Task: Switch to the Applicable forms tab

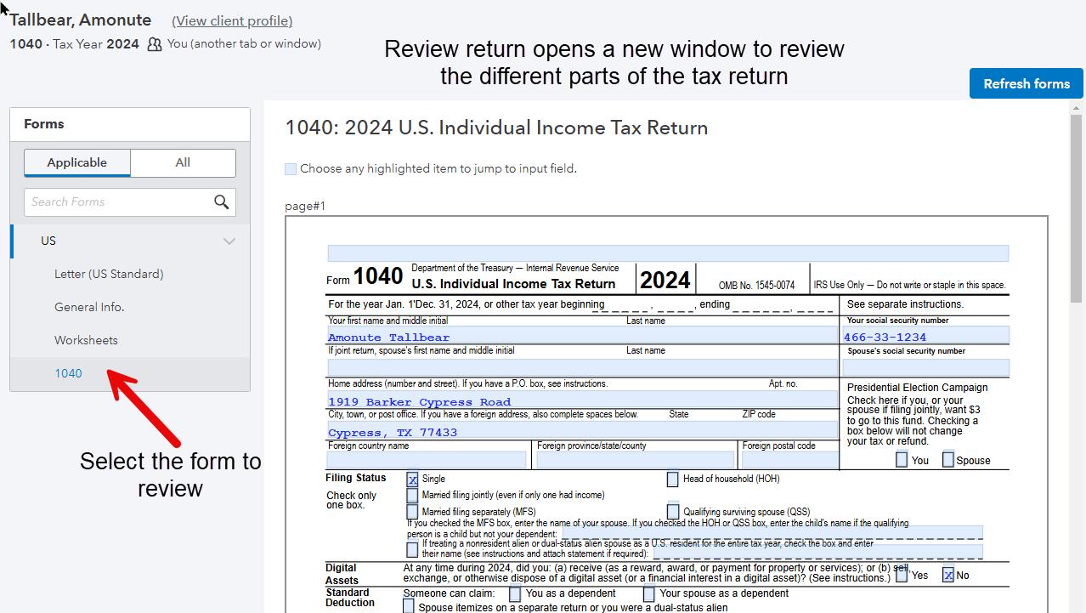Action: tap(77, 162)
